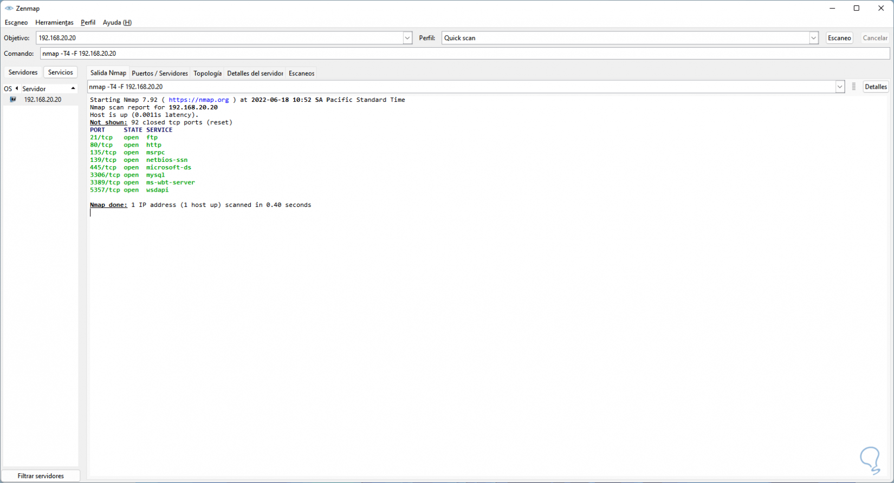Click the drag handle icon beside Detalles

point(854,87)
